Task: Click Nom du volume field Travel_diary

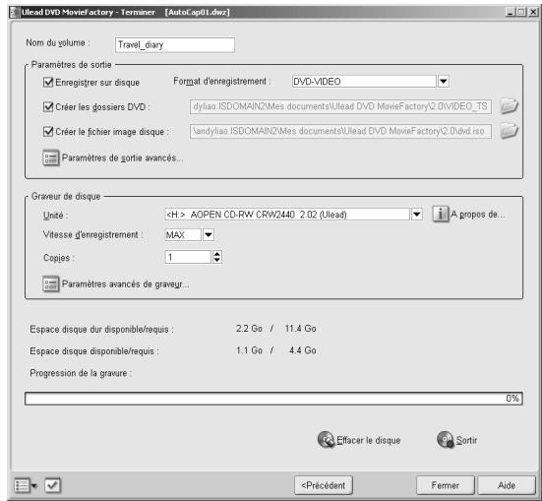Action: coord(175,45)
